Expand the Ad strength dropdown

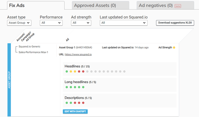pos(81,23)
